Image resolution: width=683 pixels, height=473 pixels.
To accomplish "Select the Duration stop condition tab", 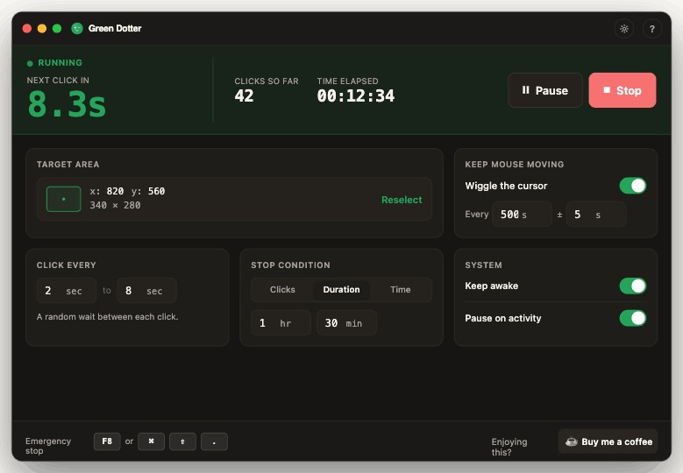I will 341,289.
